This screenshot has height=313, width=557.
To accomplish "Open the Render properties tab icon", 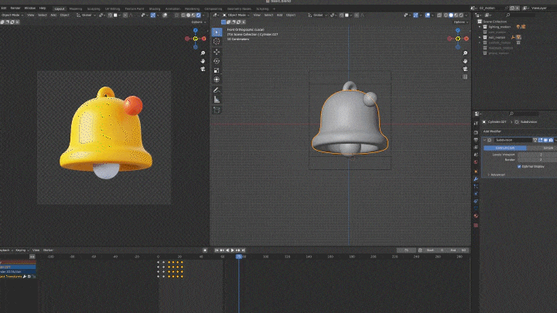I will (x=476, y=132).
